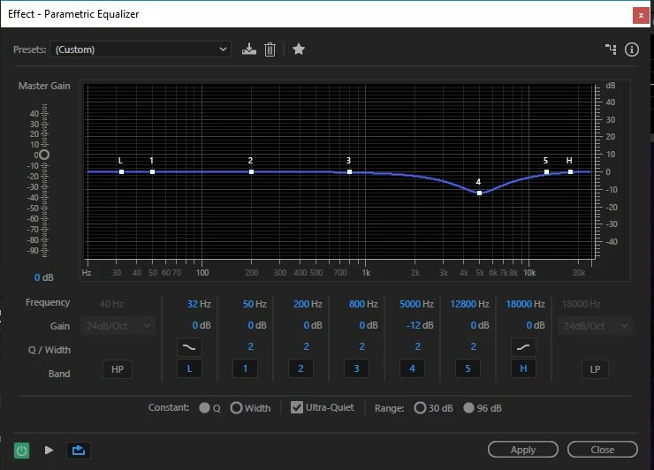
Task: Edit HP 40 Hz frequency value
Action: tap(111, 304)
